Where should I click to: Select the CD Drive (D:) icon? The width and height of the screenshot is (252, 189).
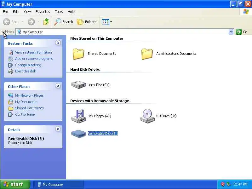[x=147, y=116]
